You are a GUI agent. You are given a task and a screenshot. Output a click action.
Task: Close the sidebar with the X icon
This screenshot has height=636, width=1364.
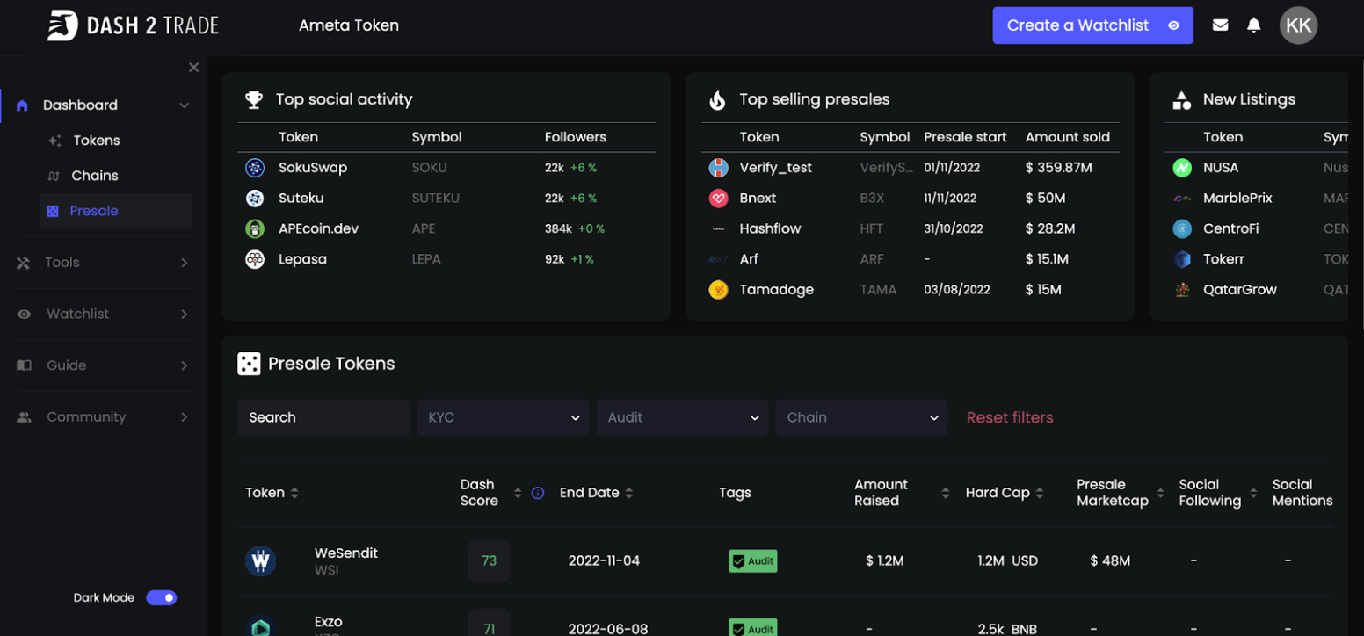coord(194,68)
